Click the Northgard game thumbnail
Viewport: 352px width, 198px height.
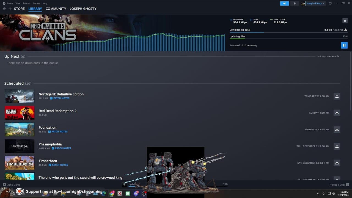pos(20,96)
